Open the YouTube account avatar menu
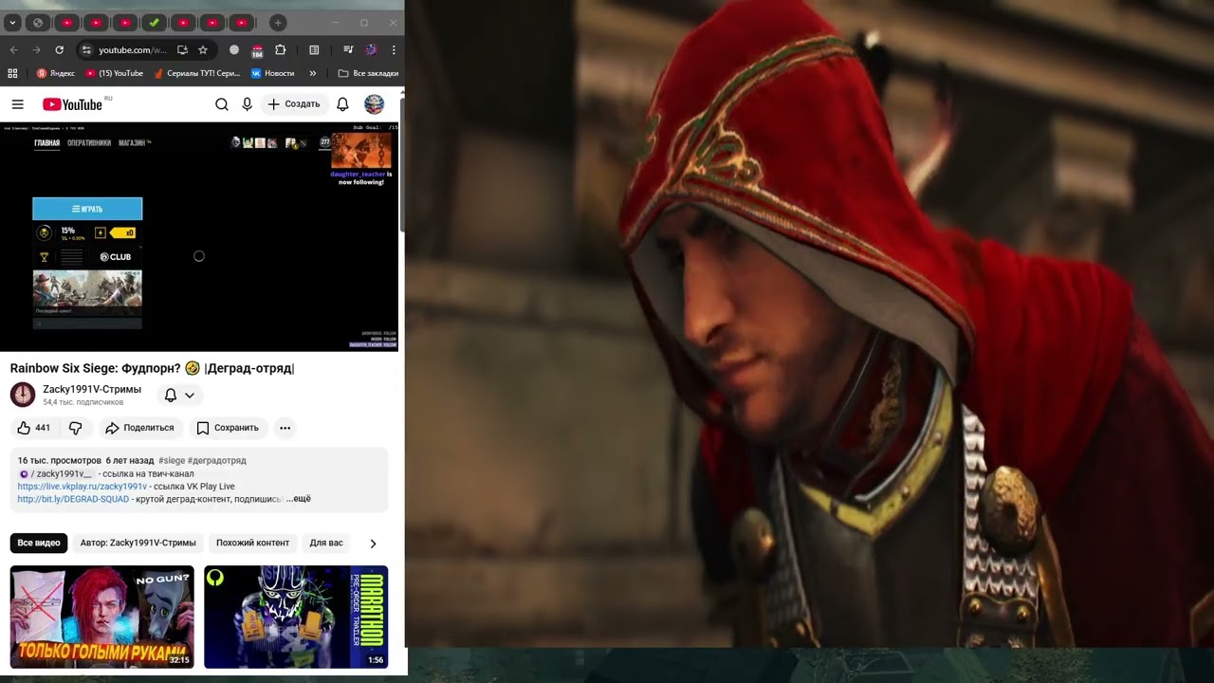The image size is (1214, 683). coord(375,104)
